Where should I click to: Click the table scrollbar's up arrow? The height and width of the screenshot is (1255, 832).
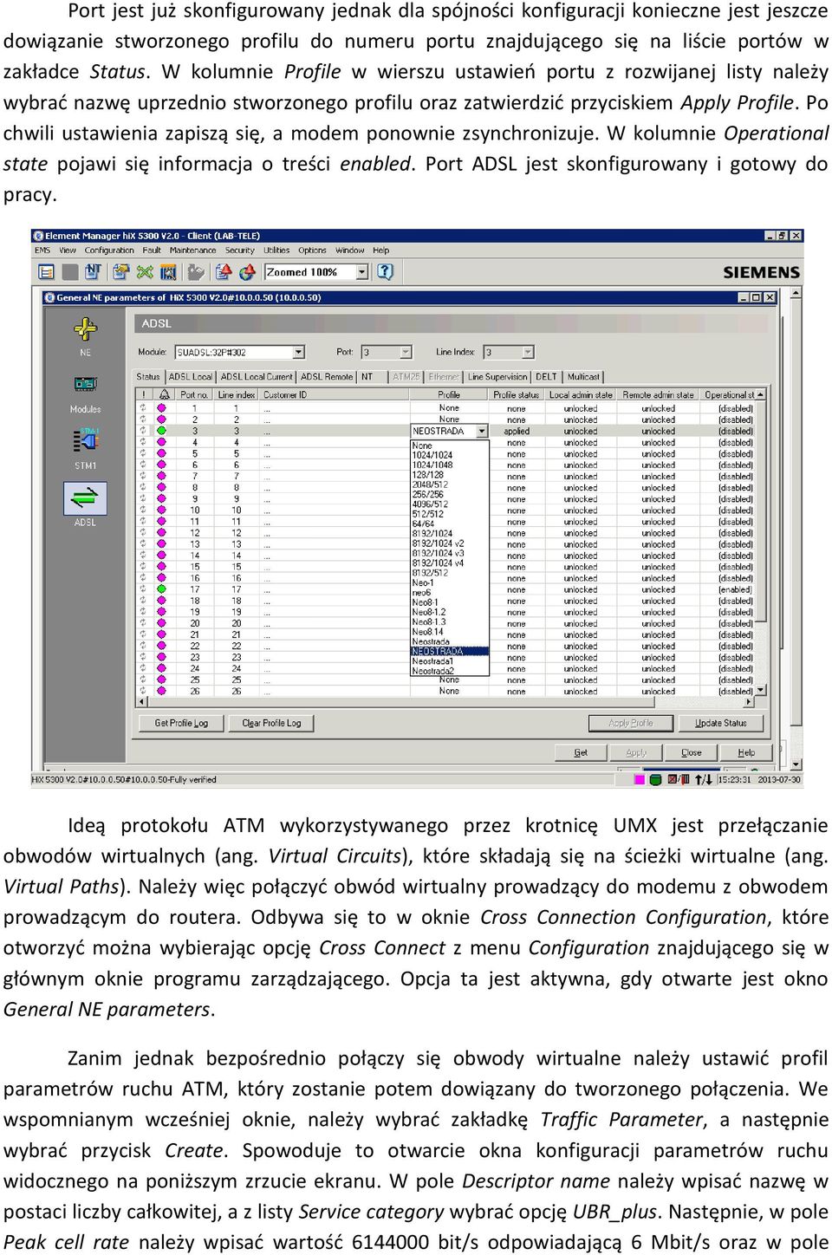pyautogui.click(x=761, y=394)
